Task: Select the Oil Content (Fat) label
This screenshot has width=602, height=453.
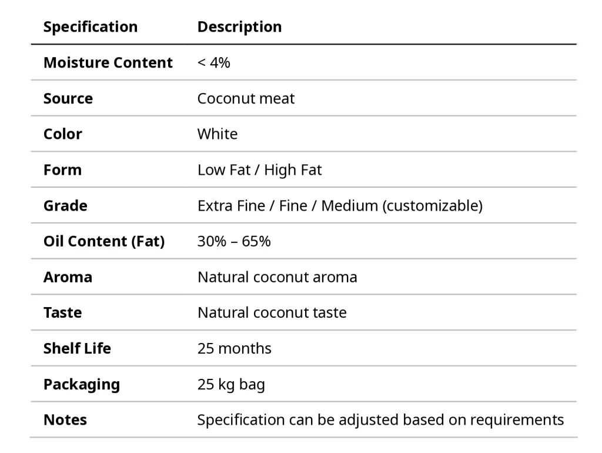Action: coord(104,241)
